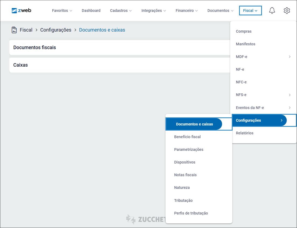This screenshot has width=297, height=228.
Task: Click the Fiscal document breadcrumb icon
Action: tap(14, 30)
